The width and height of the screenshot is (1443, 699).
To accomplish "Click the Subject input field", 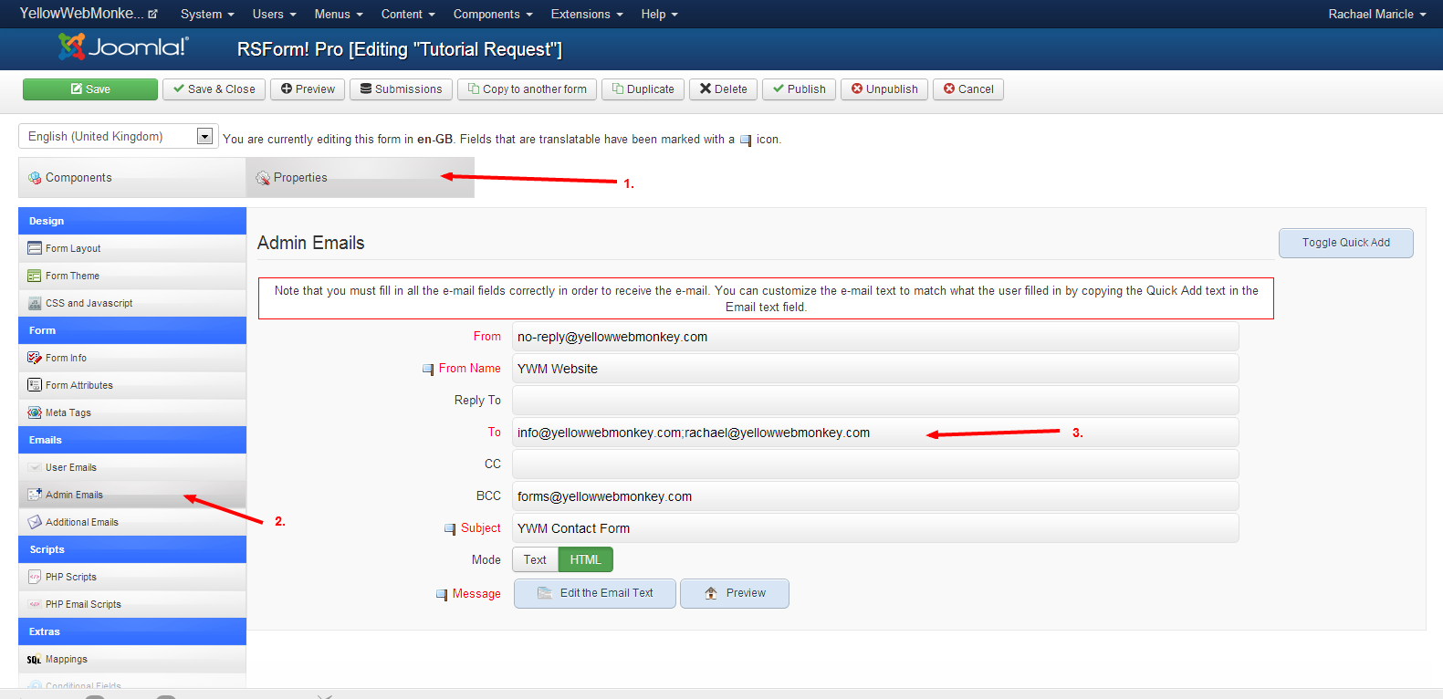I will coord(875,528).
